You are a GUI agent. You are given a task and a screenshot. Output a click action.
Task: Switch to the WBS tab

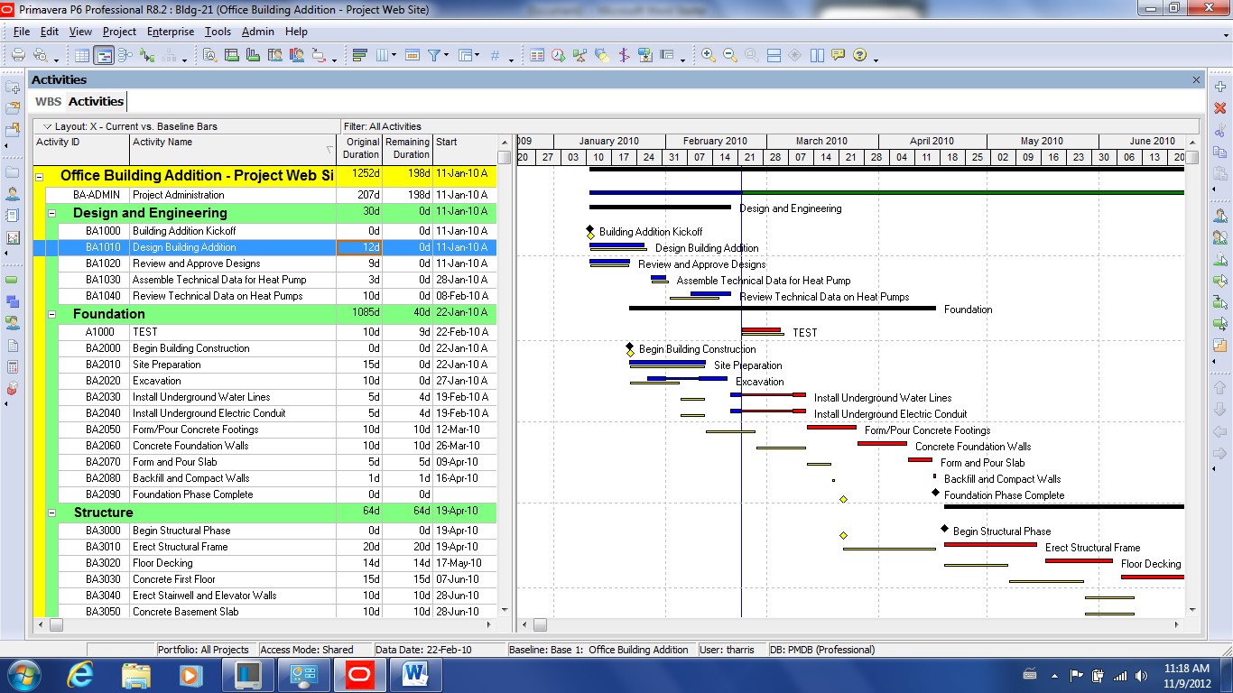48,102
